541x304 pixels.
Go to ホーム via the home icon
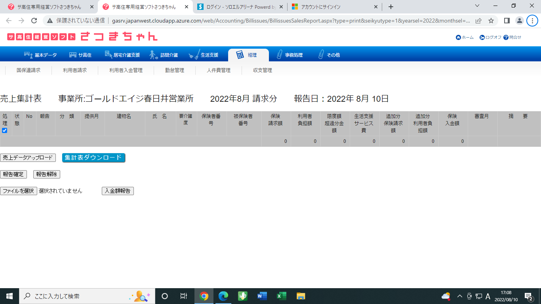tap(459, 37)
